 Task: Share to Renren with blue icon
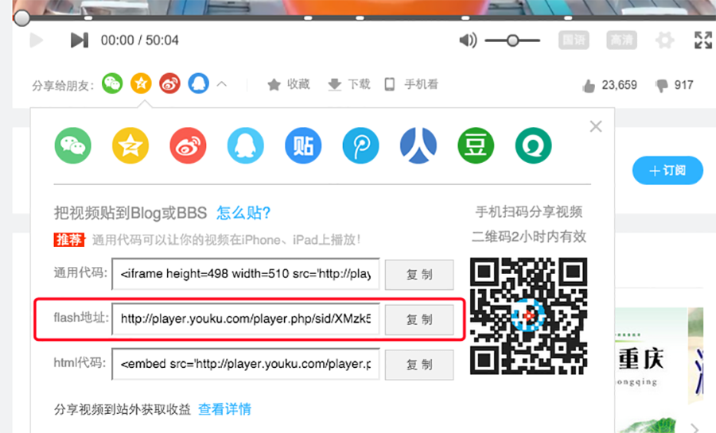tap(418, 145)
